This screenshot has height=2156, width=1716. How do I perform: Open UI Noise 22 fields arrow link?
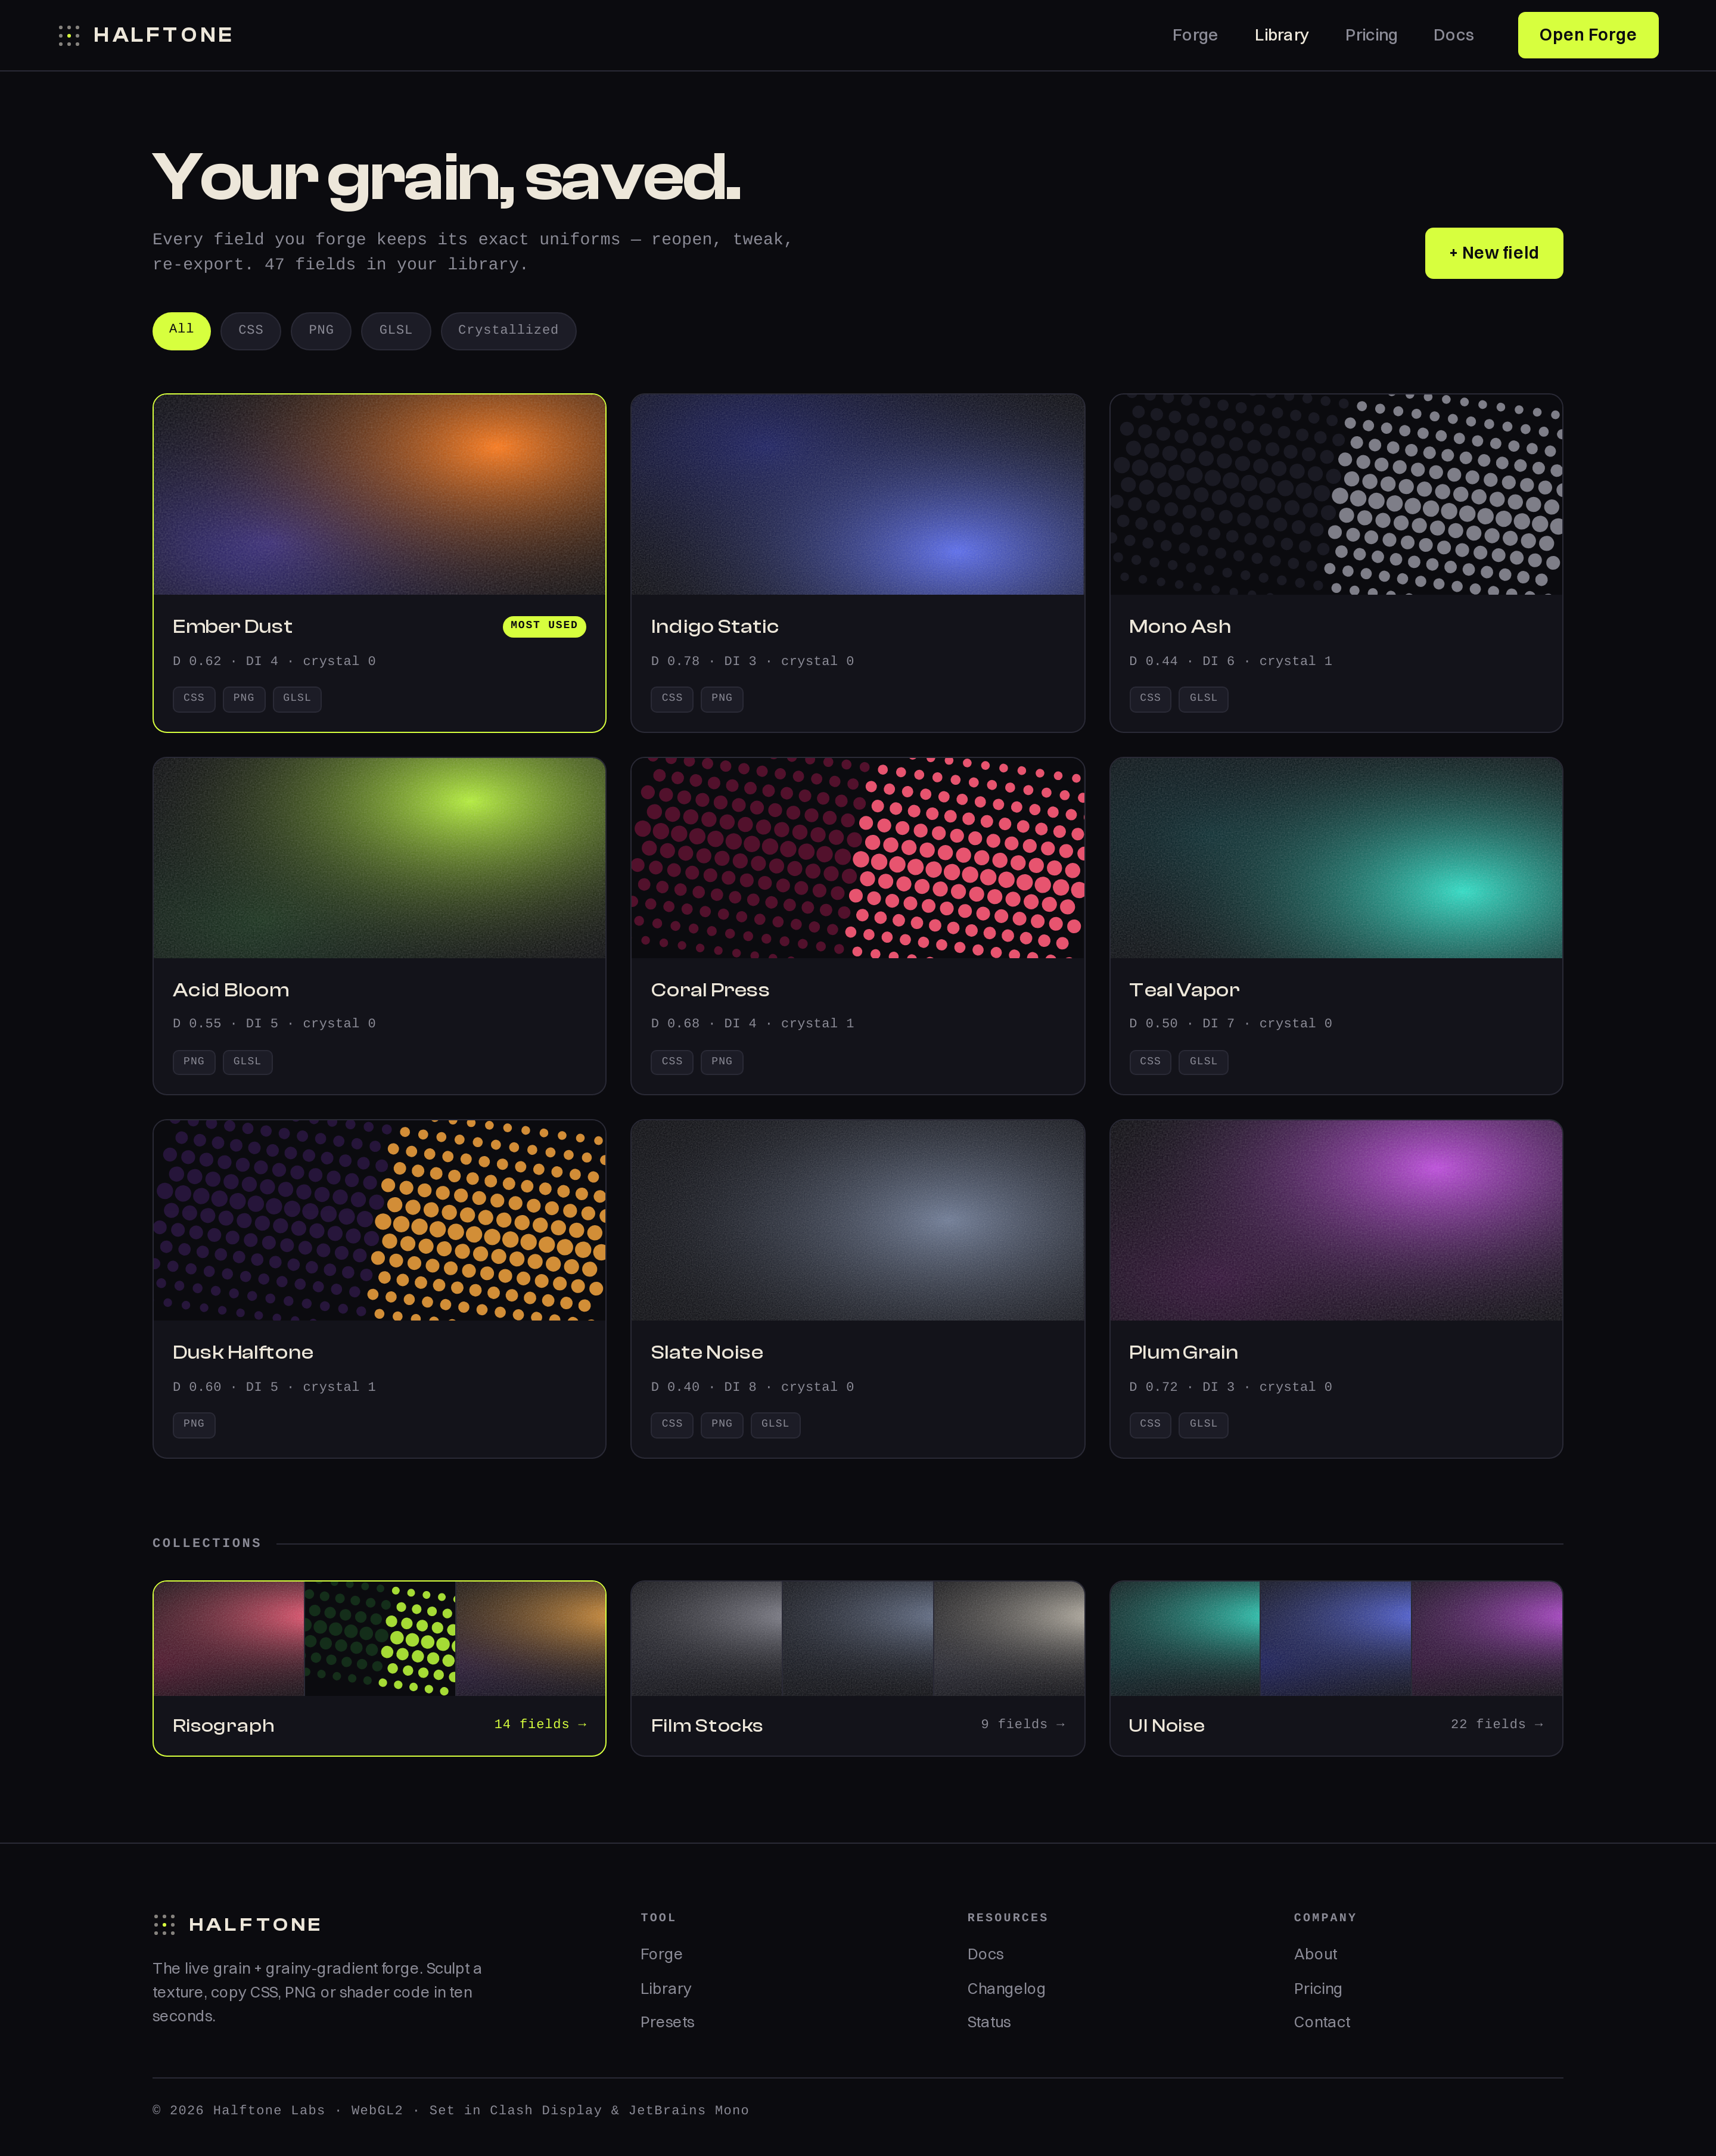click(x=1497, y=1724)
